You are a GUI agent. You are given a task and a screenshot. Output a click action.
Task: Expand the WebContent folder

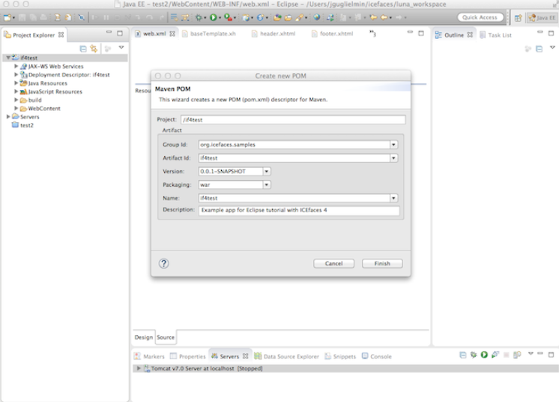pyautogui.click(x=16, y=109)
